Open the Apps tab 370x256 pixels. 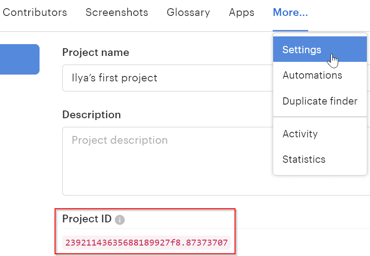241,12
